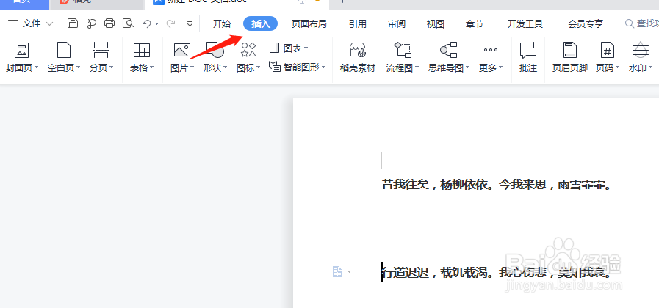Open the 会员专享 tab
The width and height of the screenshot is (659, 308).
click(586, 24)
